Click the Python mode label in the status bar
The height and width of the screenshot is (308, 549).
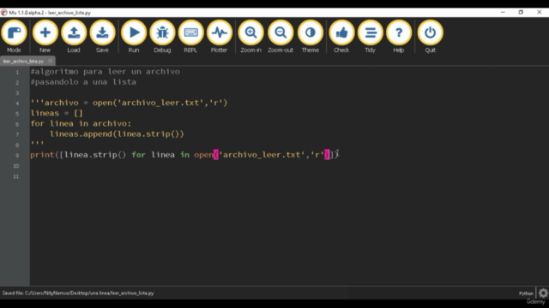(526, 293)
